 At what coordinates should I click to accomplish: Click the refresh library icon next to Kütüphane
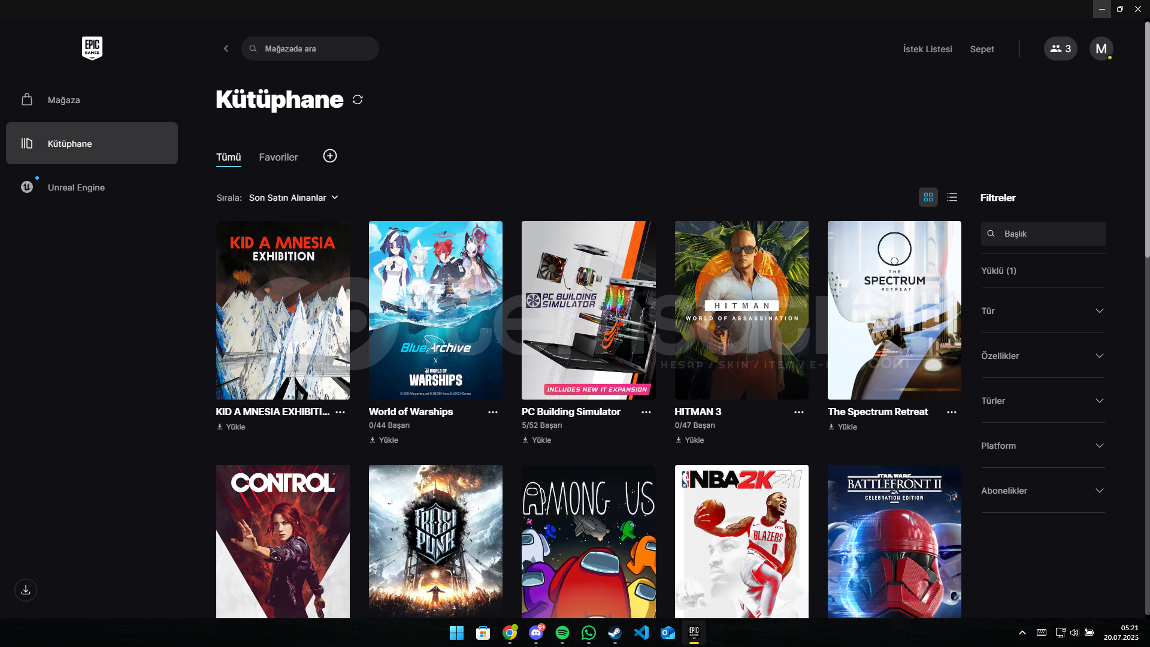point(358,99)
